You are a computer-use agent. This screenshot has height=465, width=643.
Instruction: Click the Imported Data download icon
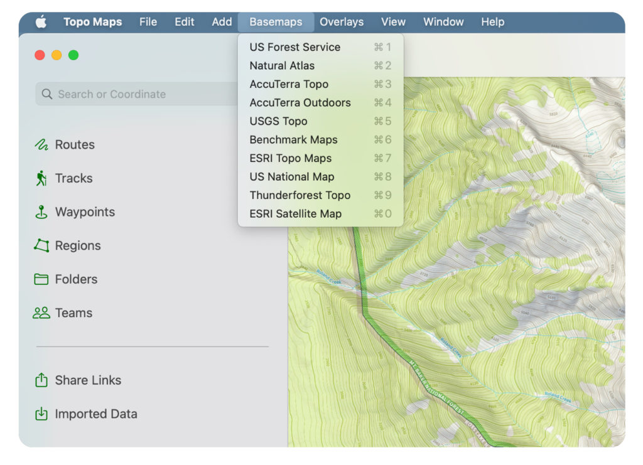point(41,414)
